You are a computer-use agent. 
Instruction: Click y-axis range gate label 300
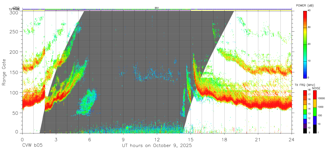coord(13,12)
